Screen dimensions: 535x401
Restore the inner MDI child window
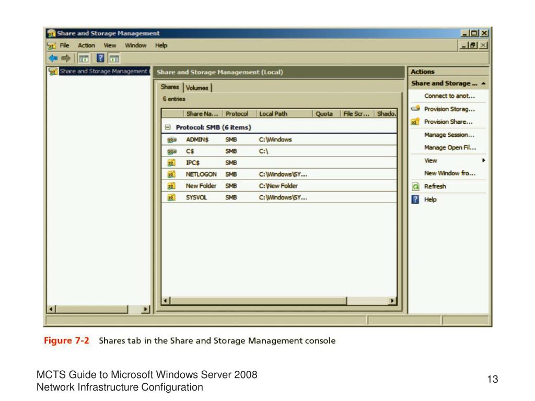[473, 45]
